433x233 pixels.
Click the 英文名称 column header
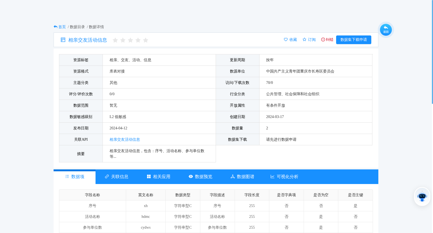coord(146,195)
